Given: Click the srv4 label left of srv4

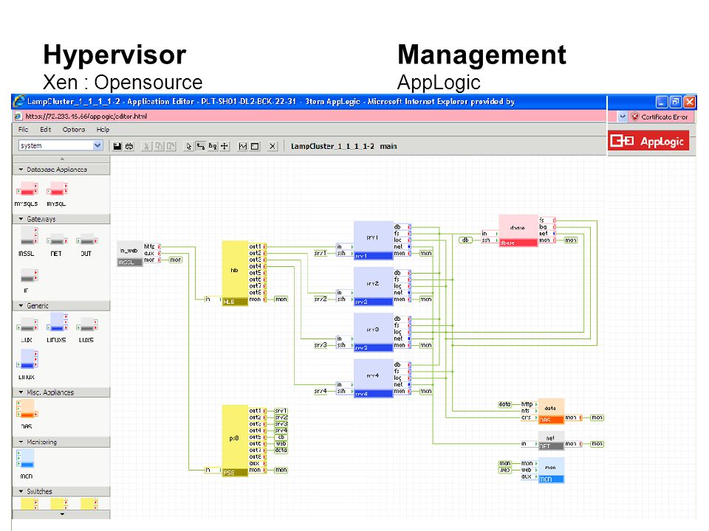Looking at the screenshot, I should pyautogui.click(x=320, y=391).
